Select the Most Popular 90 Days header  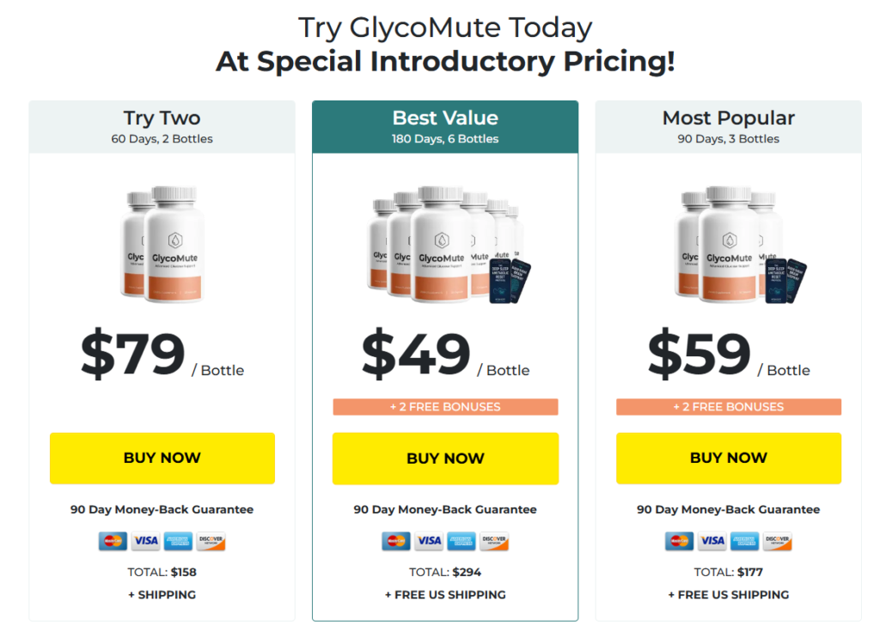pos(728,125)
